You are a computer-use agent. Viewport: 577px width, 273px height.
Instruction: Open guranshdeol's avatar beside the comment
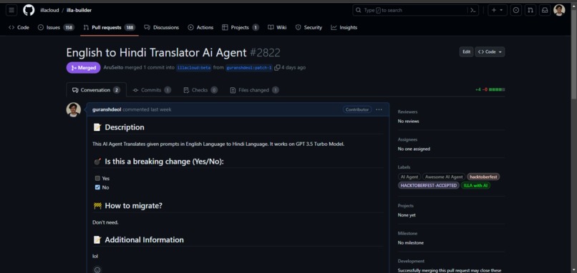[x=74, y=110]
